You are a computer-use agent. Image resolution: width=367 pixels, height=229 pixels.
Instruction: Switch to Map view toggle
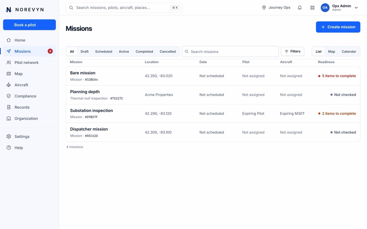(331, 52)
